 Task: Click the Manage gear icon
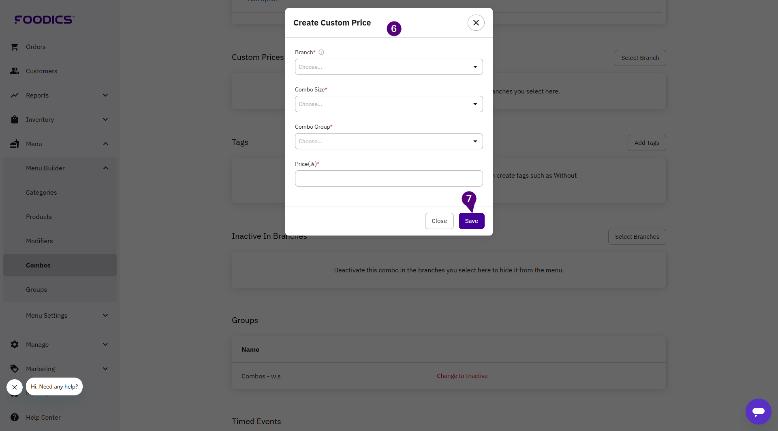pos(15,345)
